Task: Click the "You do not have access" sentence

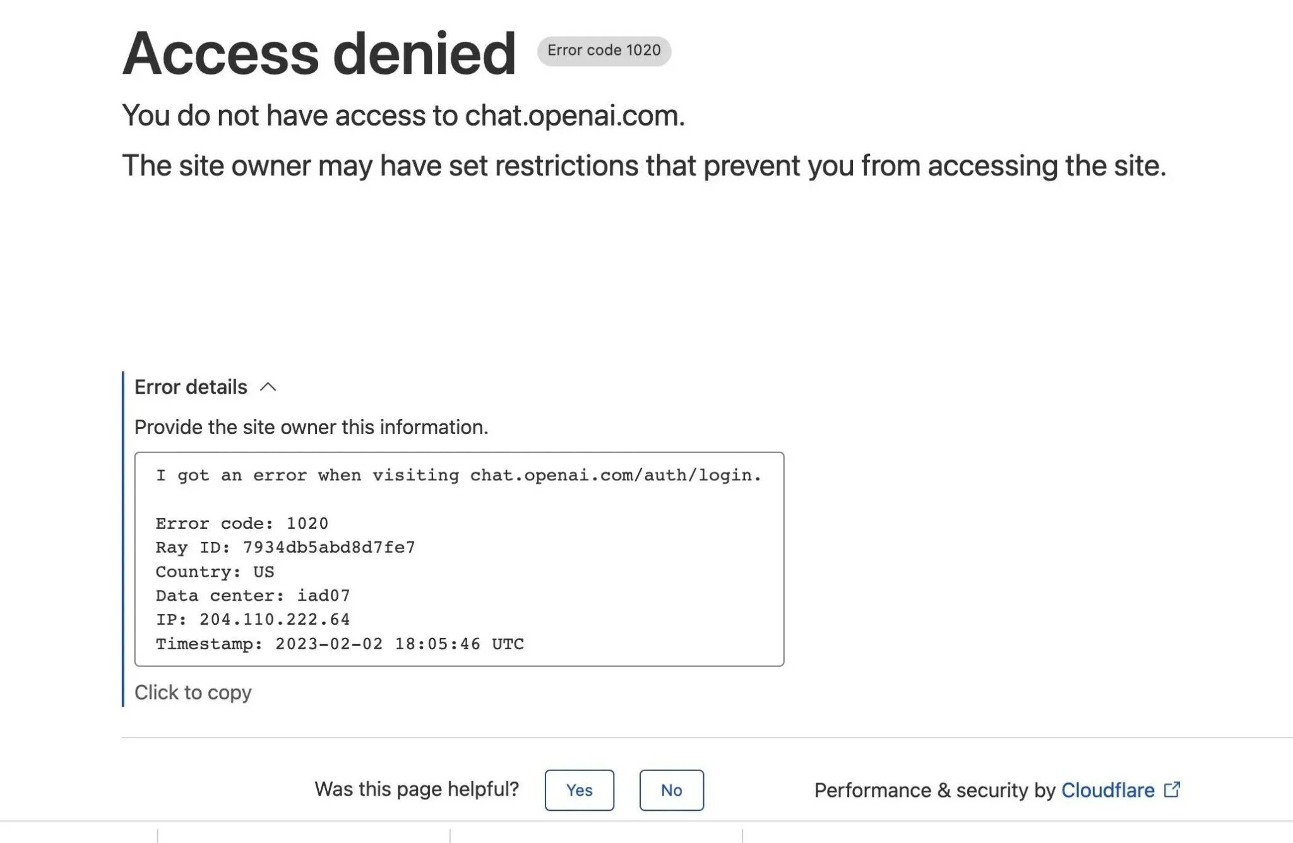Action: (403, 115)
